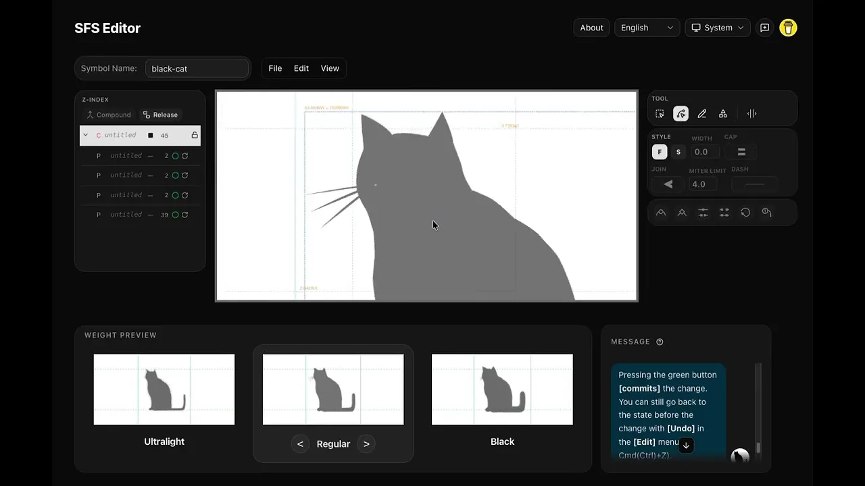Select the pencil draw tool
Image resolution: width=865 pixels, height=486 pixels.
tap(702, 114)
